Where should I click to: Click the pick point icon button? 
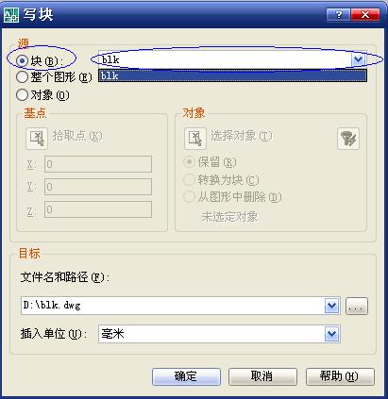click(37, 138)
